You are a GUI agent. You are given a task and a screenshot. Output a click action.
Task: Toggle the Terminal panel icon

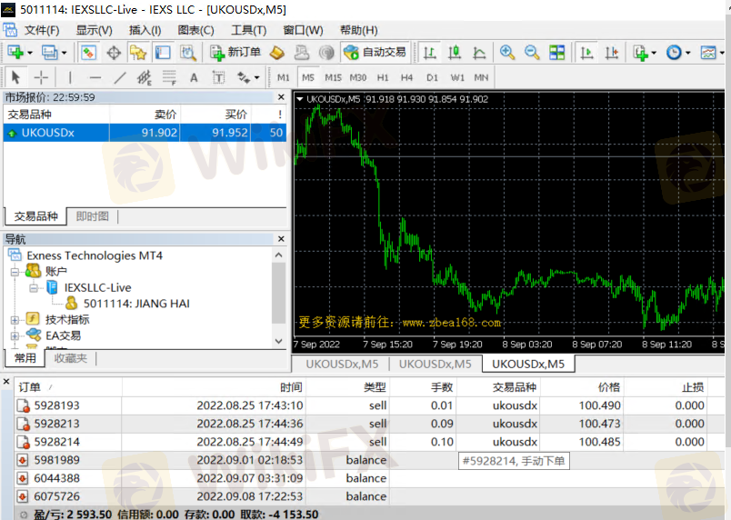pyautogui.click(x=163, y=53)
